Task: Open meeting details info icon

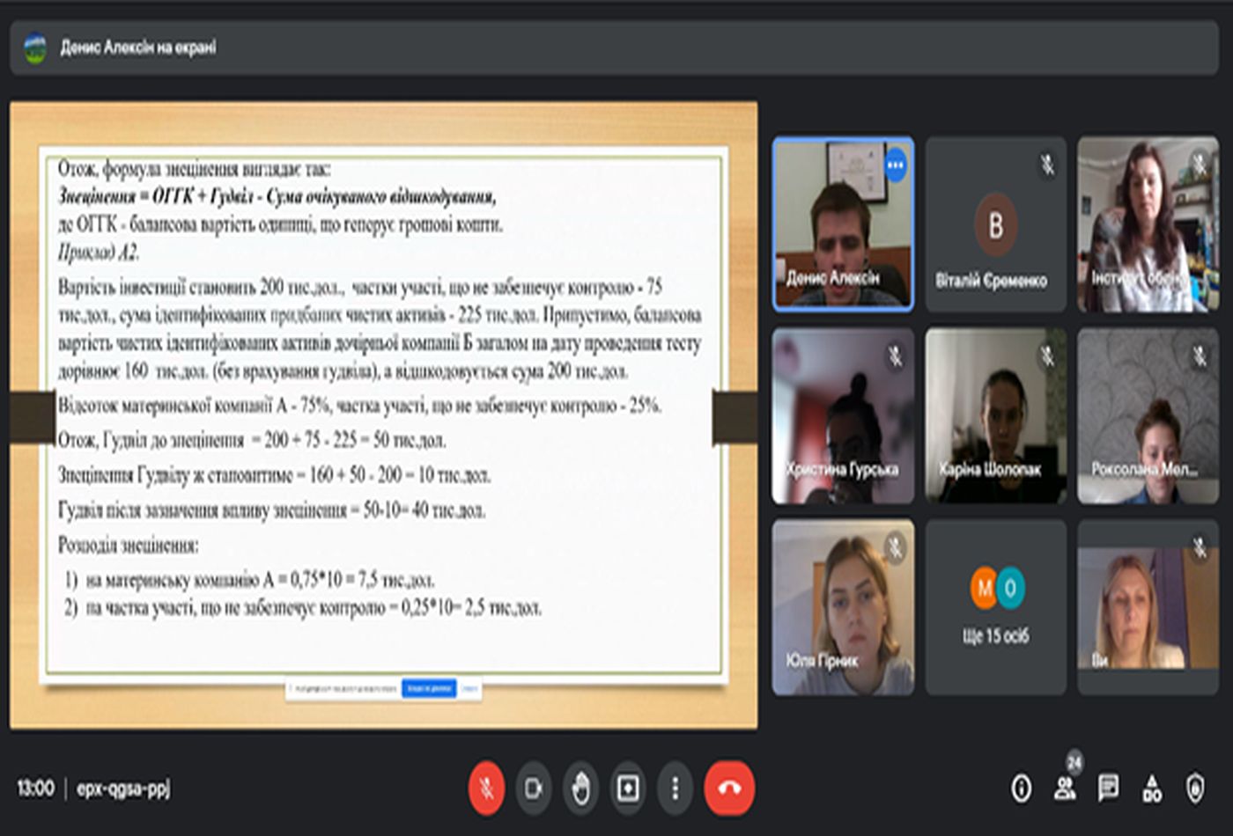Action: [1021, 788]
